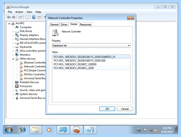Image resolution: width=181 pixels, height=137 pixels.
Task: Click the Cancel button
Action: click(x=125, y=109)
